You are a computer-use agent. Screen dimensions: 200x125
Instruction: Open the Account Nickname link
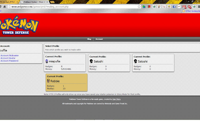[x=10, y=55]
